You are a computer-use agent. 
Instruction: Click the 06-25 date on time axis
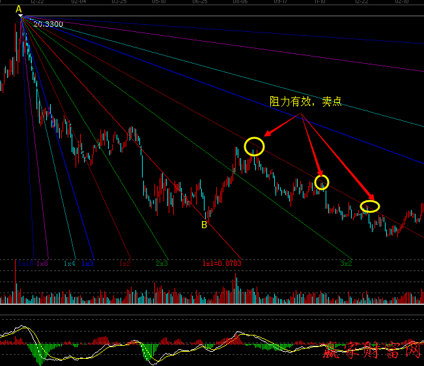click(x=200, y=2)
